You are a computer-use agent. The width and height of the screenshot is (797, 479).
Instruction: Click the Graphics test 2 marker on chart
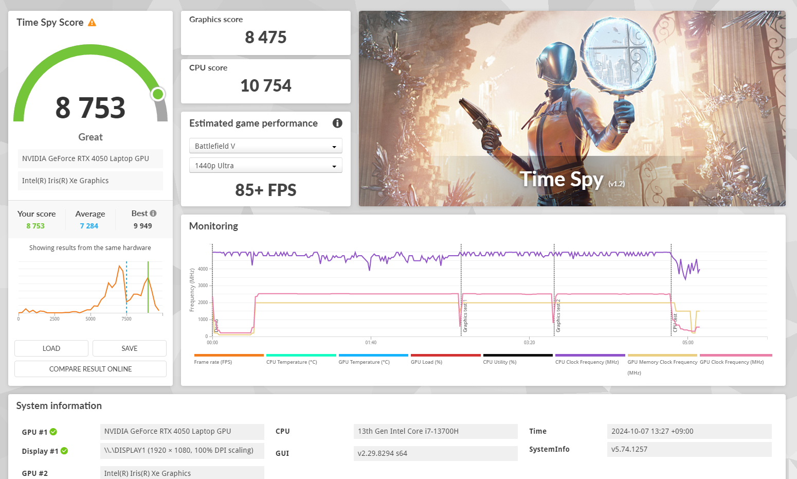tap(558, 315)
